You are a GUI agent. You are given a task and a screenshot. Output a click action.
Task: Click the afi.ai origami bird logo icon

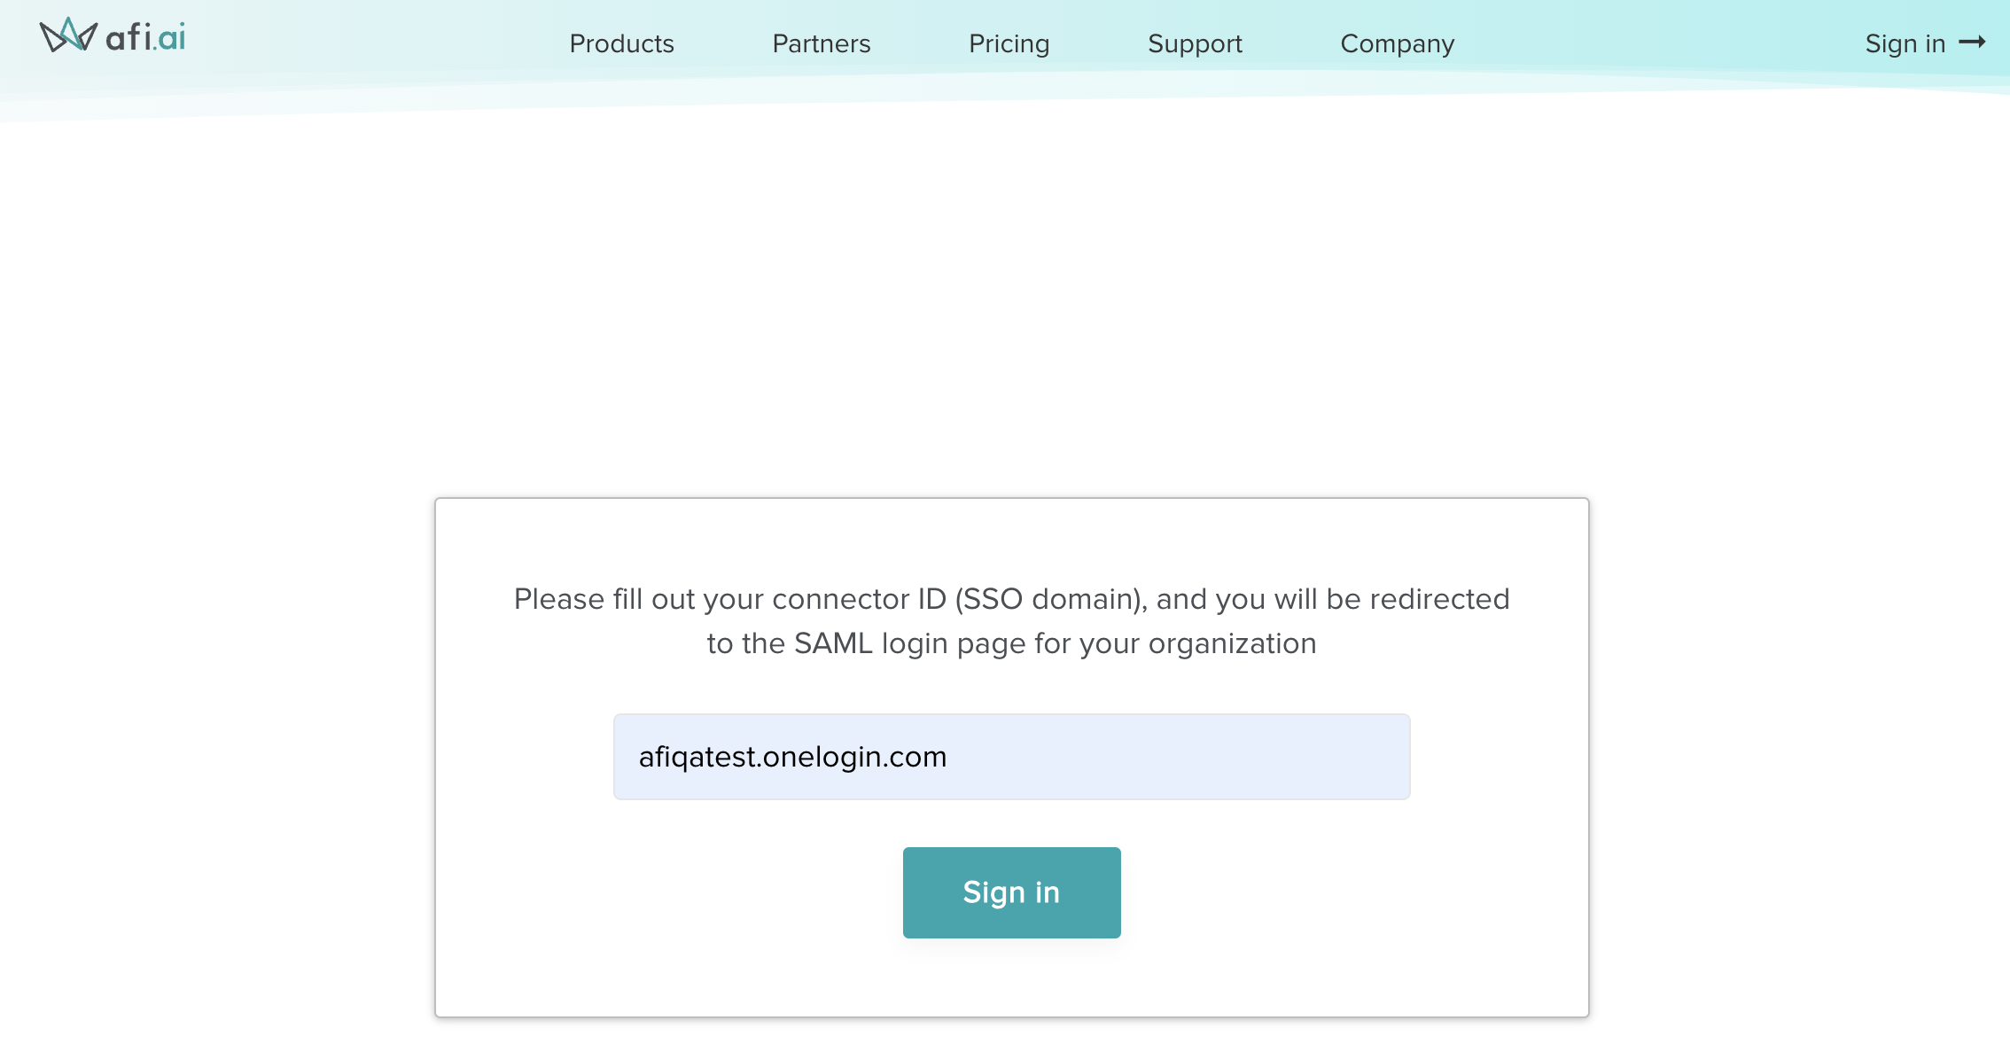(67, 35)
